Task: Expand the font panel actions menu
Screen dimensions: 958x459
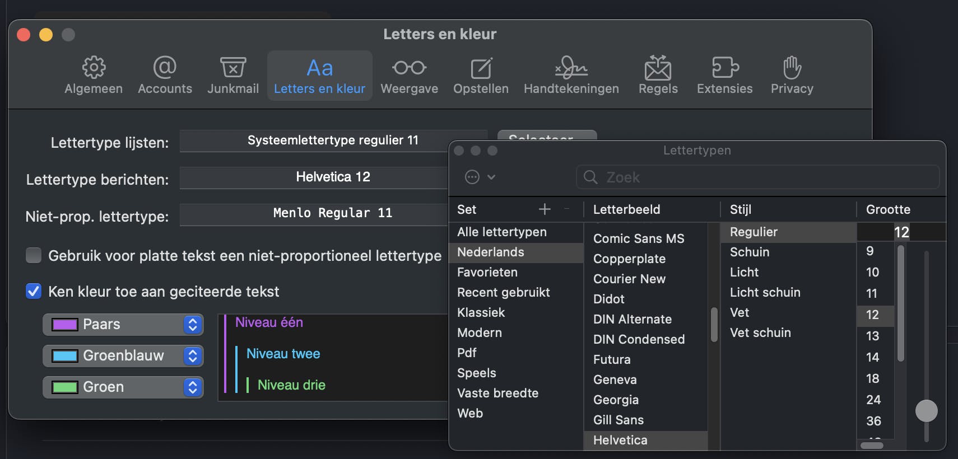Action: click(480, 177)
